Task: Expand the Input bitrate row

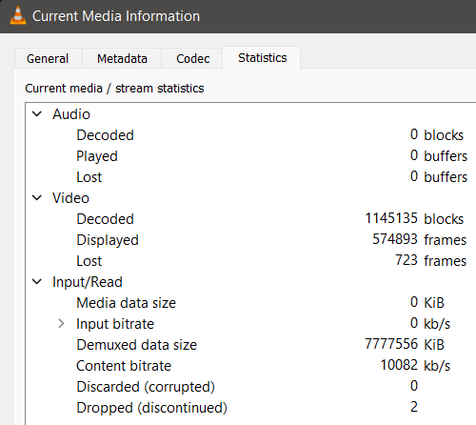Action: 61,324
